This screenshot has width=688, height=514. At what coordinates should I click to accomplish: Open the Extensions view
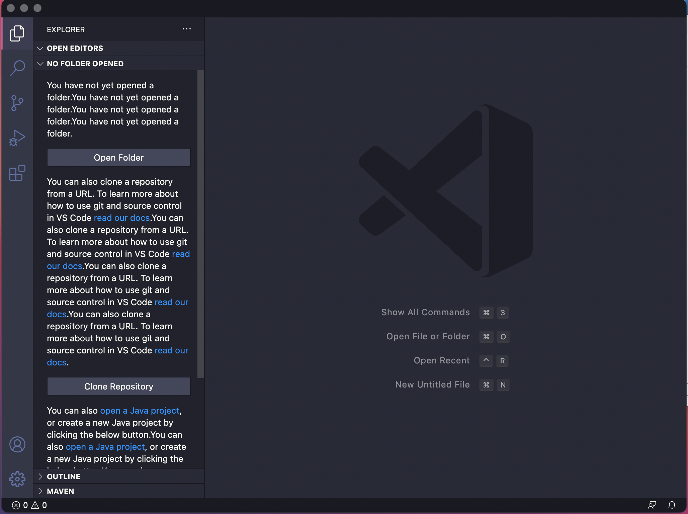17,173
